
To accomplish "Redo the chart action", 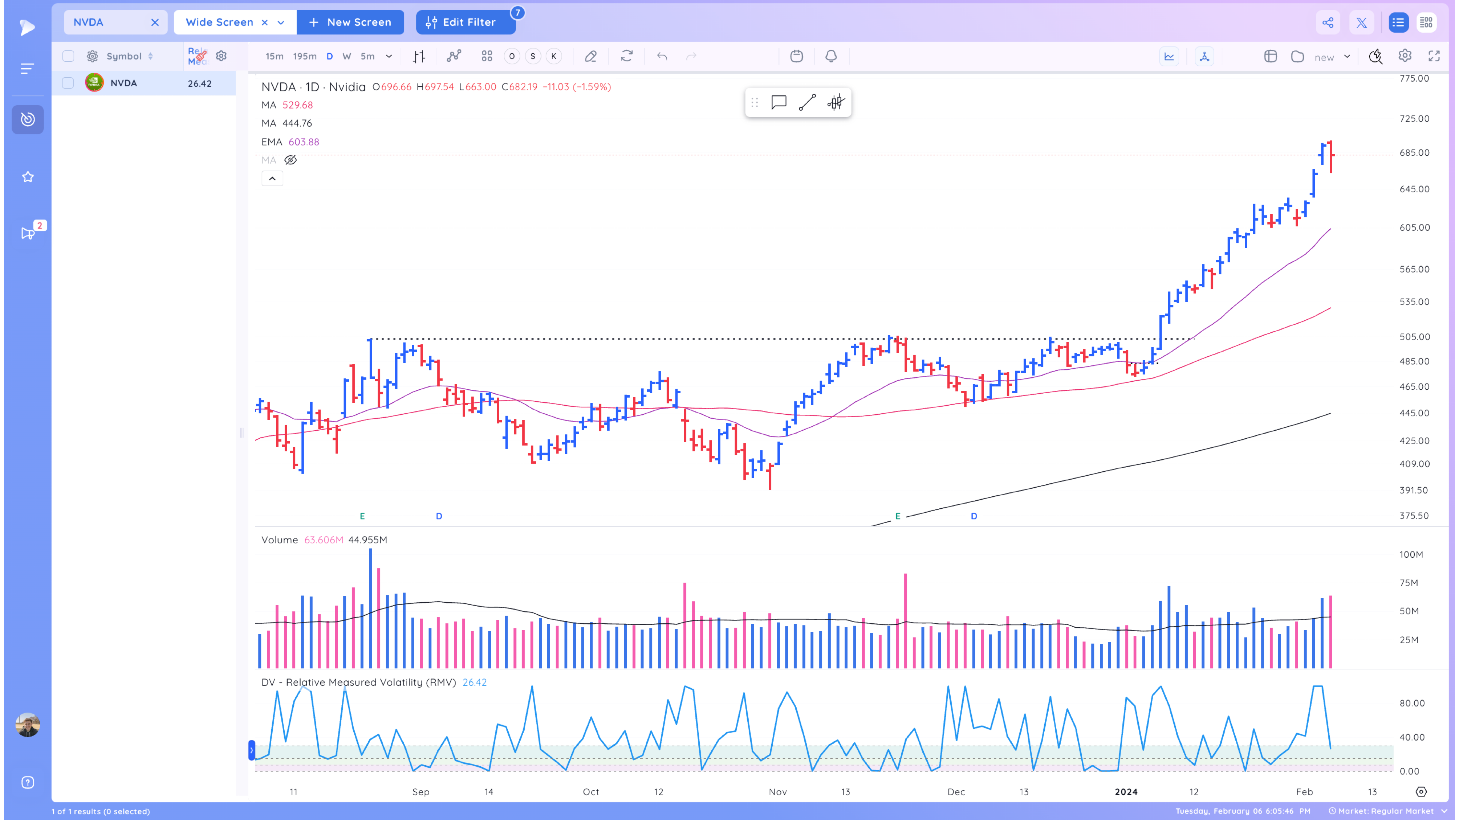I will click(x=691, y=56).
